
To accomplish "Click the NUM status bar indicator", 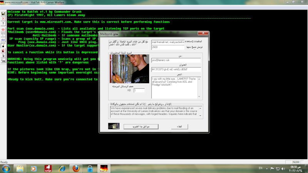I will tap(296, 162).
